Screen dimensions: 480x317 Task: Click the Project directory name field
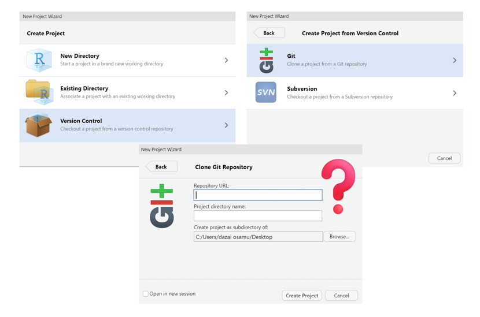pyautogui.click(x=258, y=216)
